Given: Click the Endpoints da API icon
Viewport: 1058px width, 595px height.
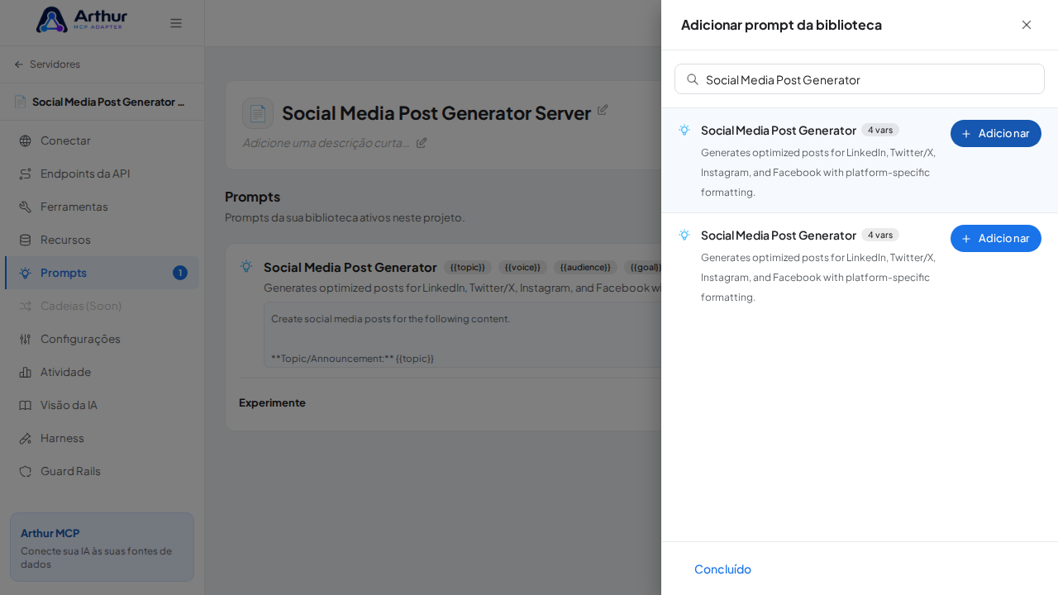Looking at the screenshot, I should click(25, 174).
